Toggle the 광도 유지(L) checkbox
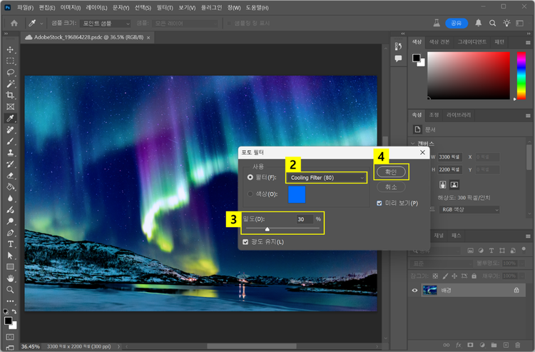 [x=245, y=242]
